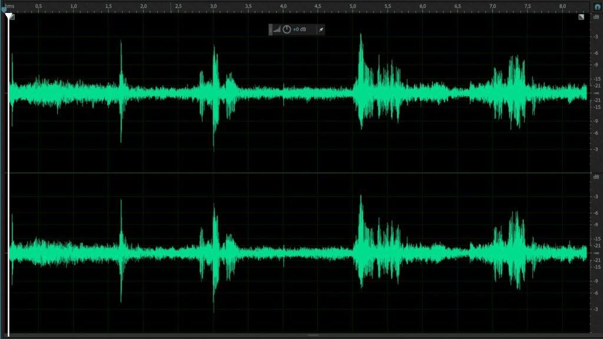Image resolution: width=603 pixels, height=339 pixels.
Task: Select the fade-in handle beside the playhead
Action: 12,17
